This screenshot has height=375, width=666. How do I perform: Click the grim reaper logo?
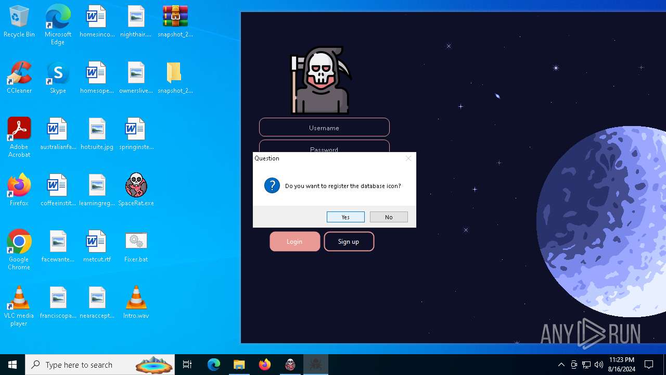(x=320, y=80)
